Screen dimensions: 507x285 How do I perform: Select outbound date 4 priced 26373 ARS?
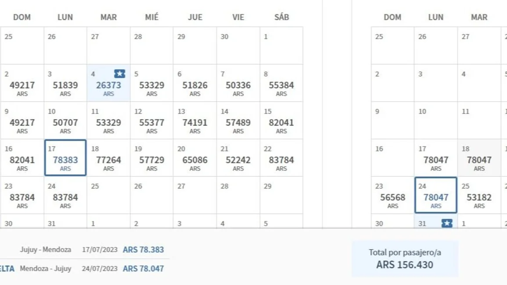109,83
